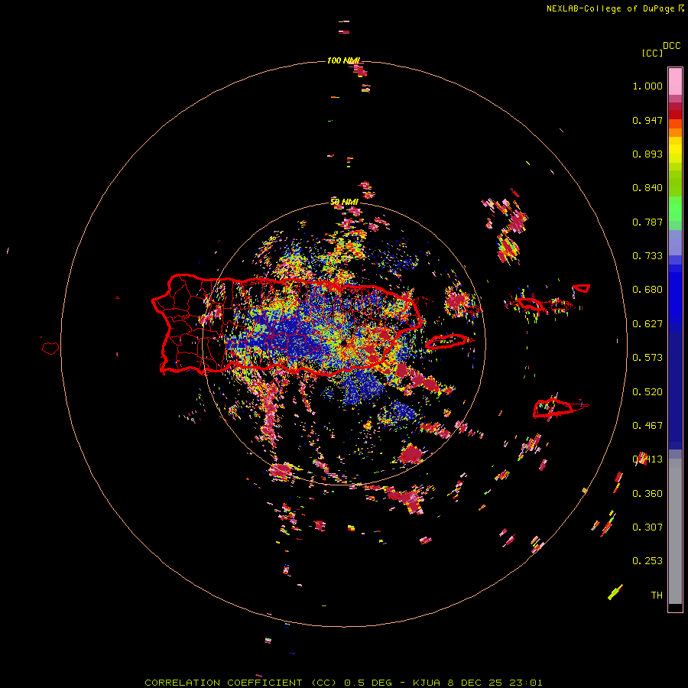
Task: Click the Vieques island outline east of Puerto Rico
Action: [x=449, y=341]
